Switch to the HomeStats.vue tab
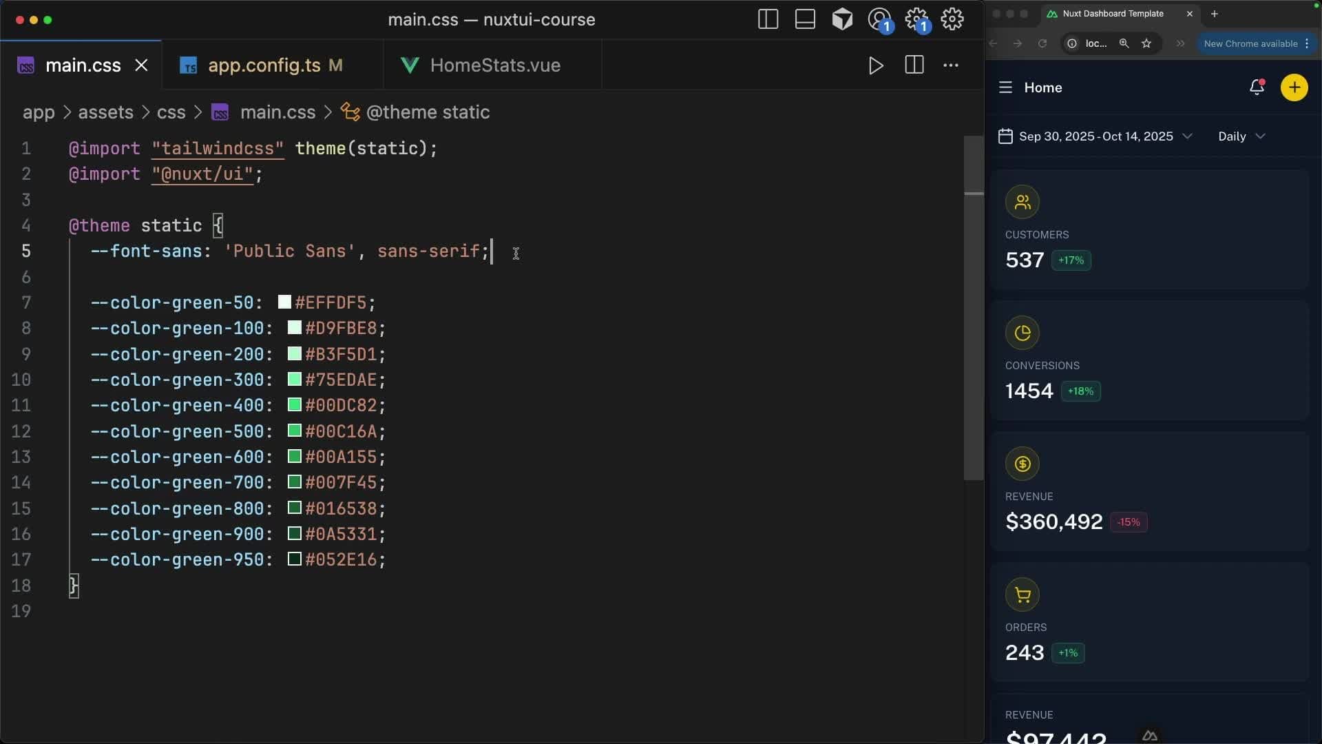Image resolution: width=1322 pixels, height=744 pixels. 494,65
